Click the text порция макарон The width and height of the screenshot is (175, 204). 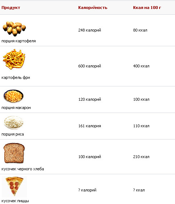pyautogui.click(x=16, y=108)
